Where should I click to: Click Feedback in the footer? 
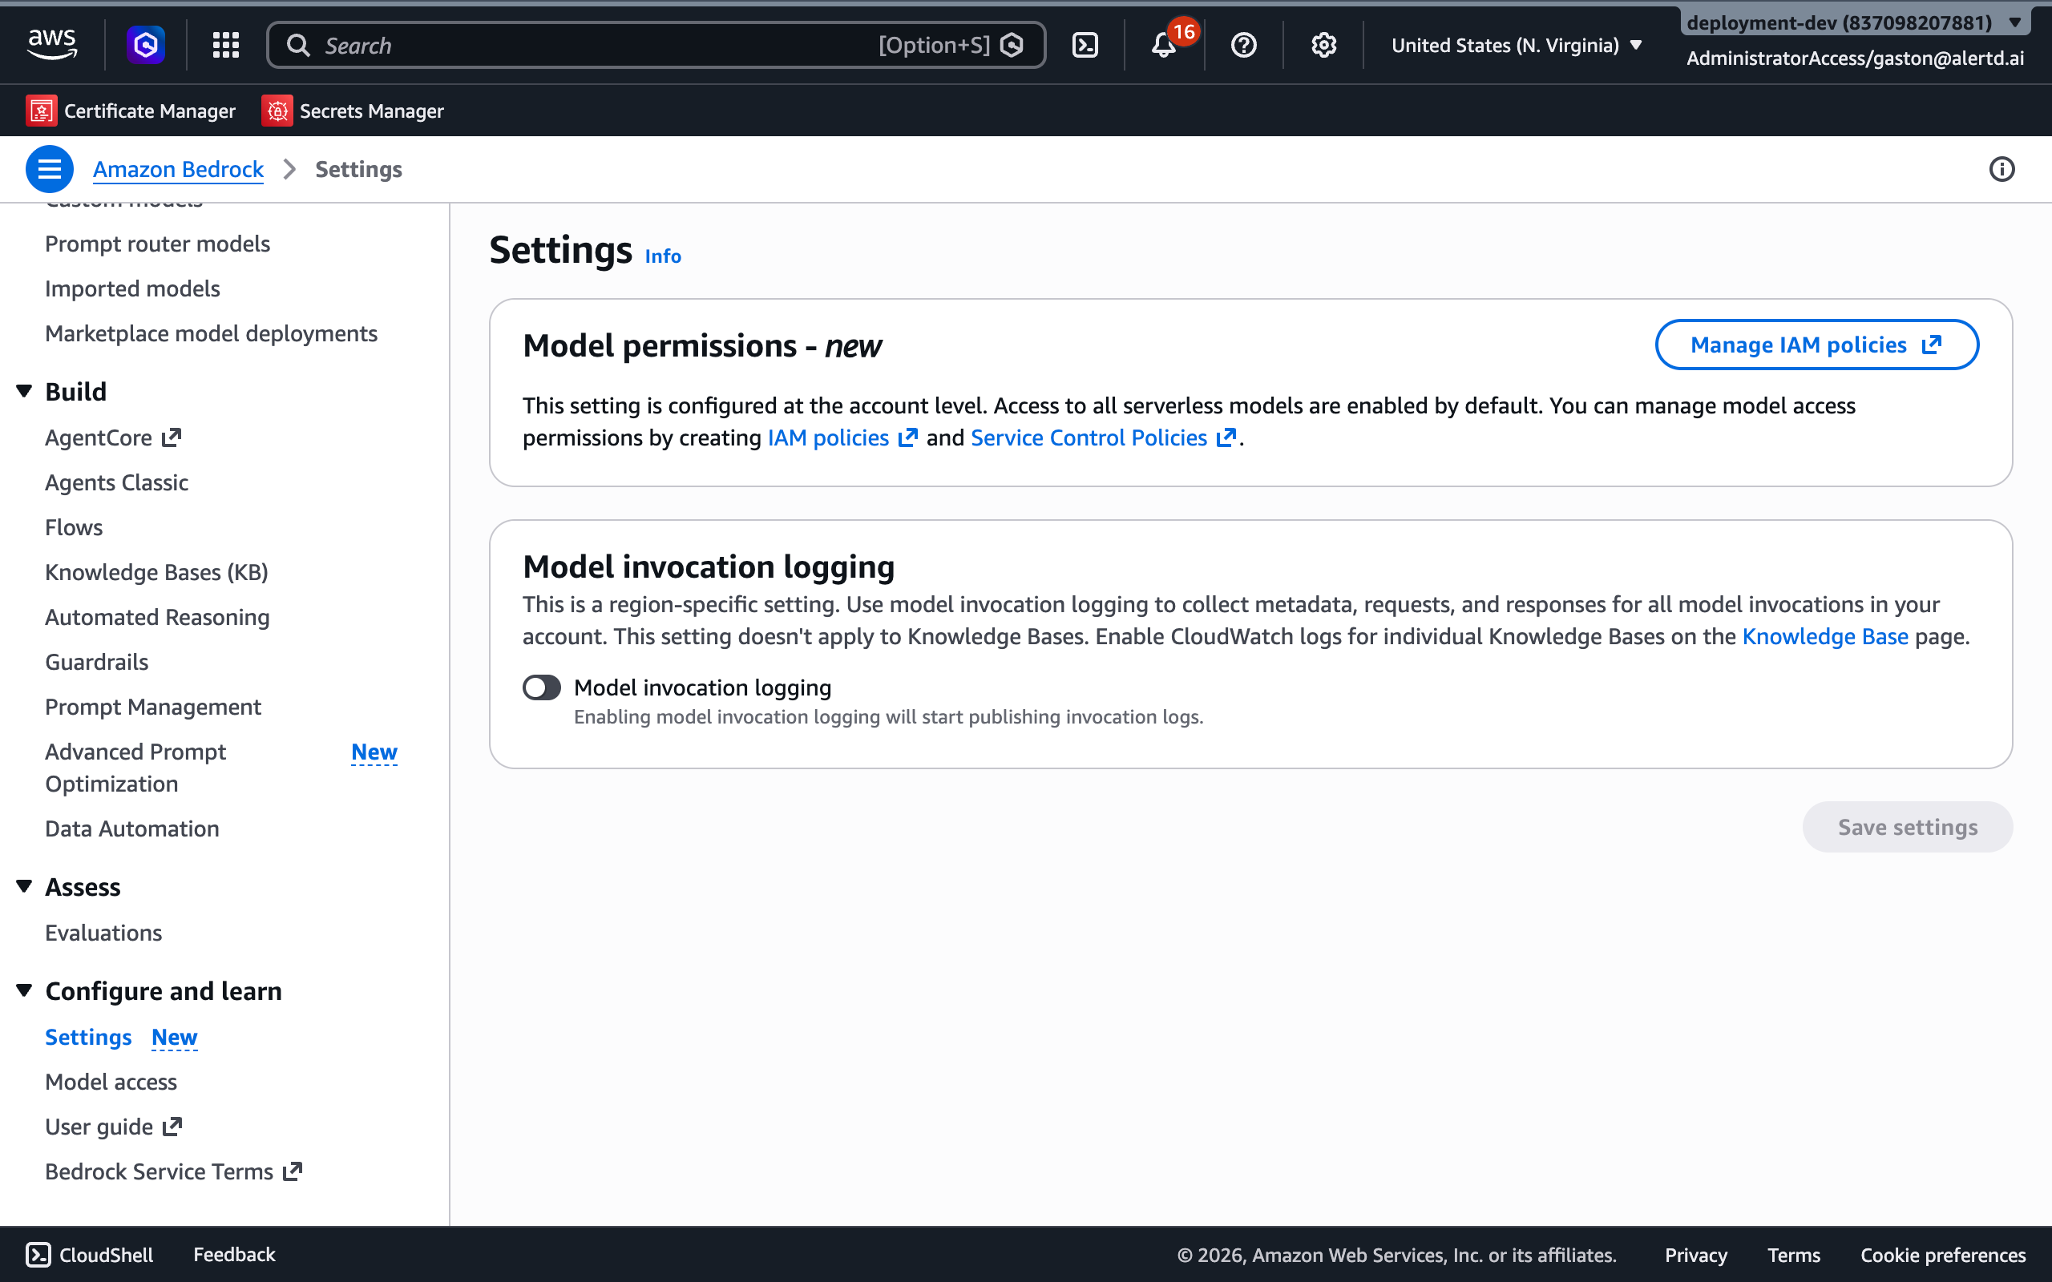[234, 1255]
